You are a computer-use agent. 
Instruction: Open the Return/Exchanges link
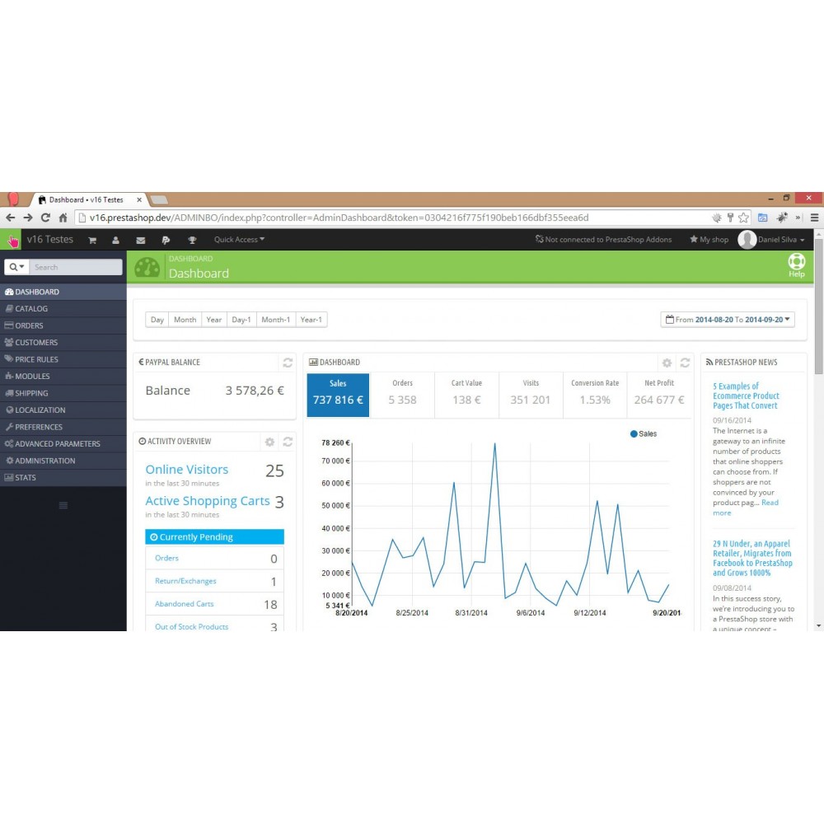[x=185, y=581]
